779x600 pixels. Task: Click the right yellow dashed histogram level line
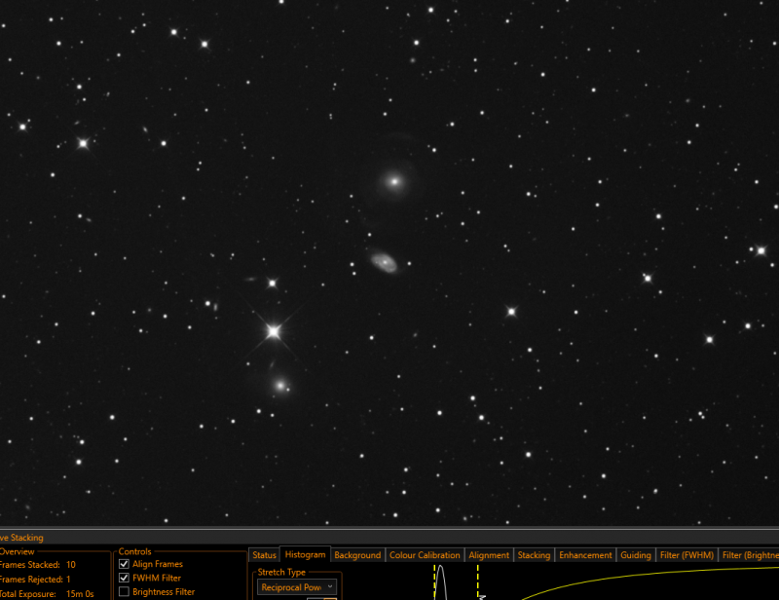(477, 581)
